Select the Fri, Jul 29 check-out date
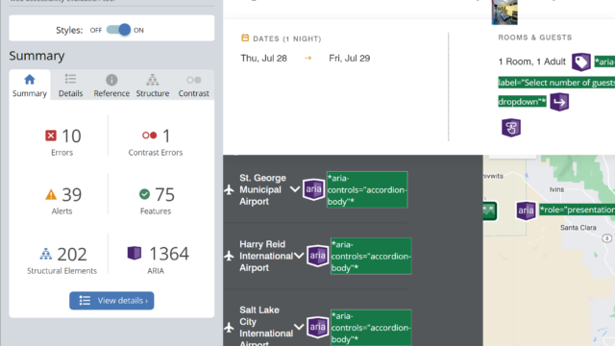615x346 pixels. tap(350, 59)
